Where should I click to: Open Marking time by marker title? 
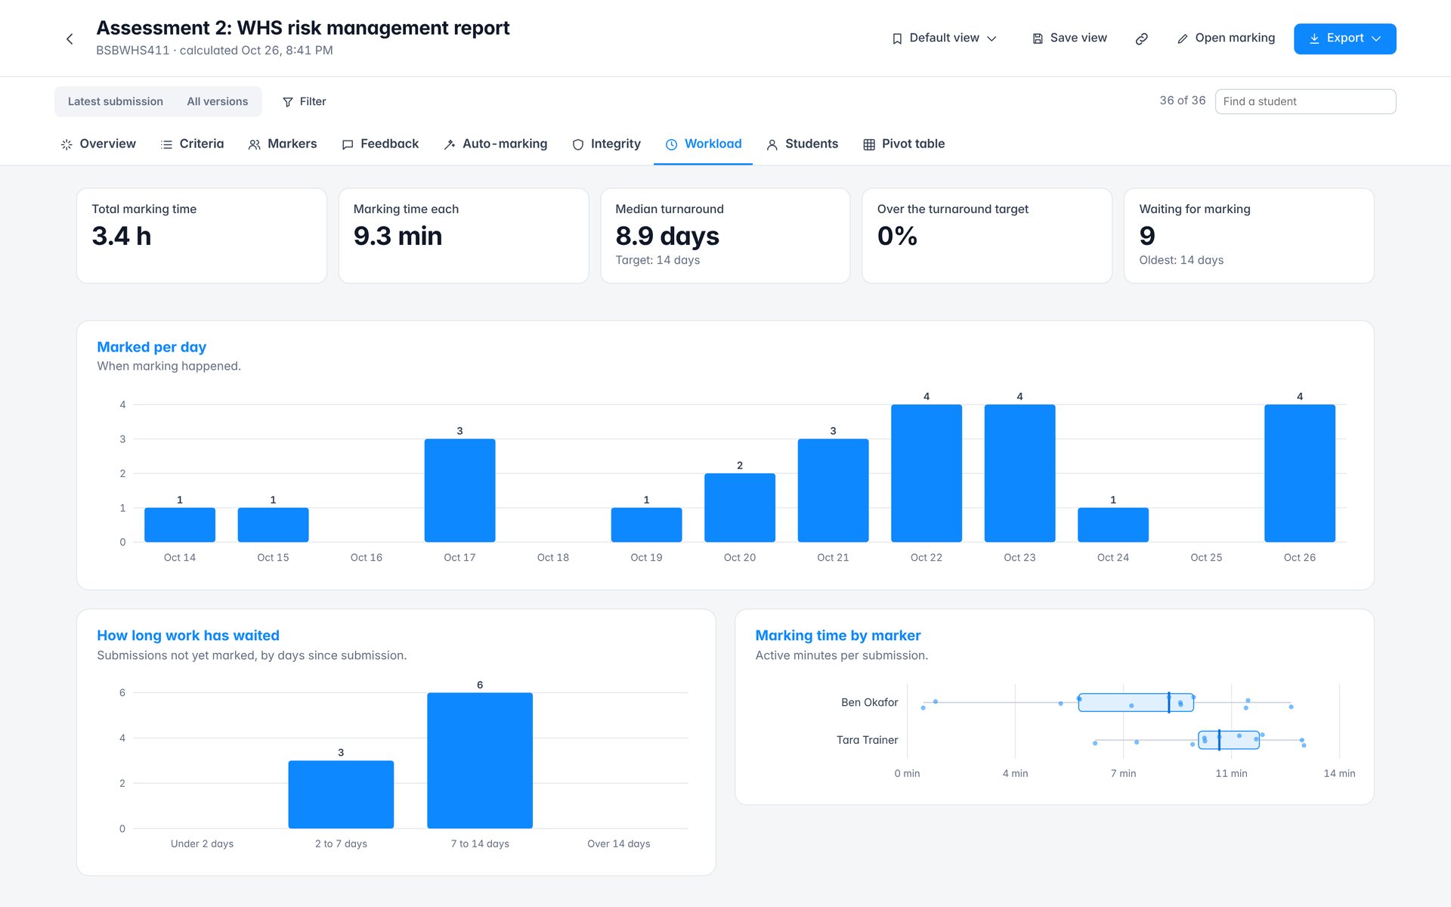pyautogui.click(x=838, y=636)
